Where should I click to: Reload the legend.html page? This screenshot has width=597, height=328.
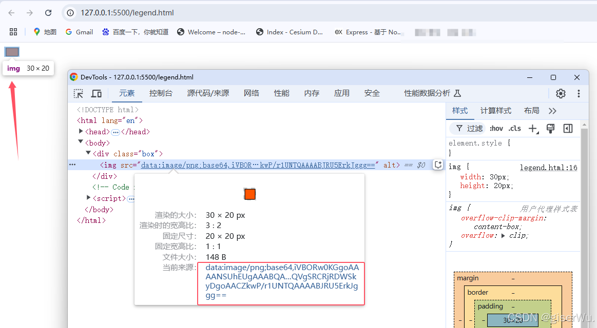pyautogui.click(x=48, y=12)
